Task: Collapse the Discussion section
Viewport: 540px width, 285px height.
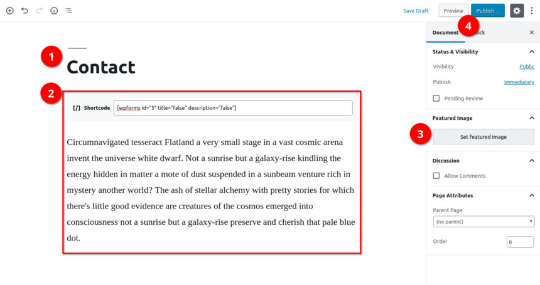Action: [x=532, y=161]
